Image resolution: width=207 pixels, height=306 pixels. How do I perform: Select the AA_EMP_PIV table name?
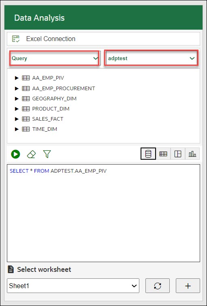pyautogui.click(x=48, y=78)
